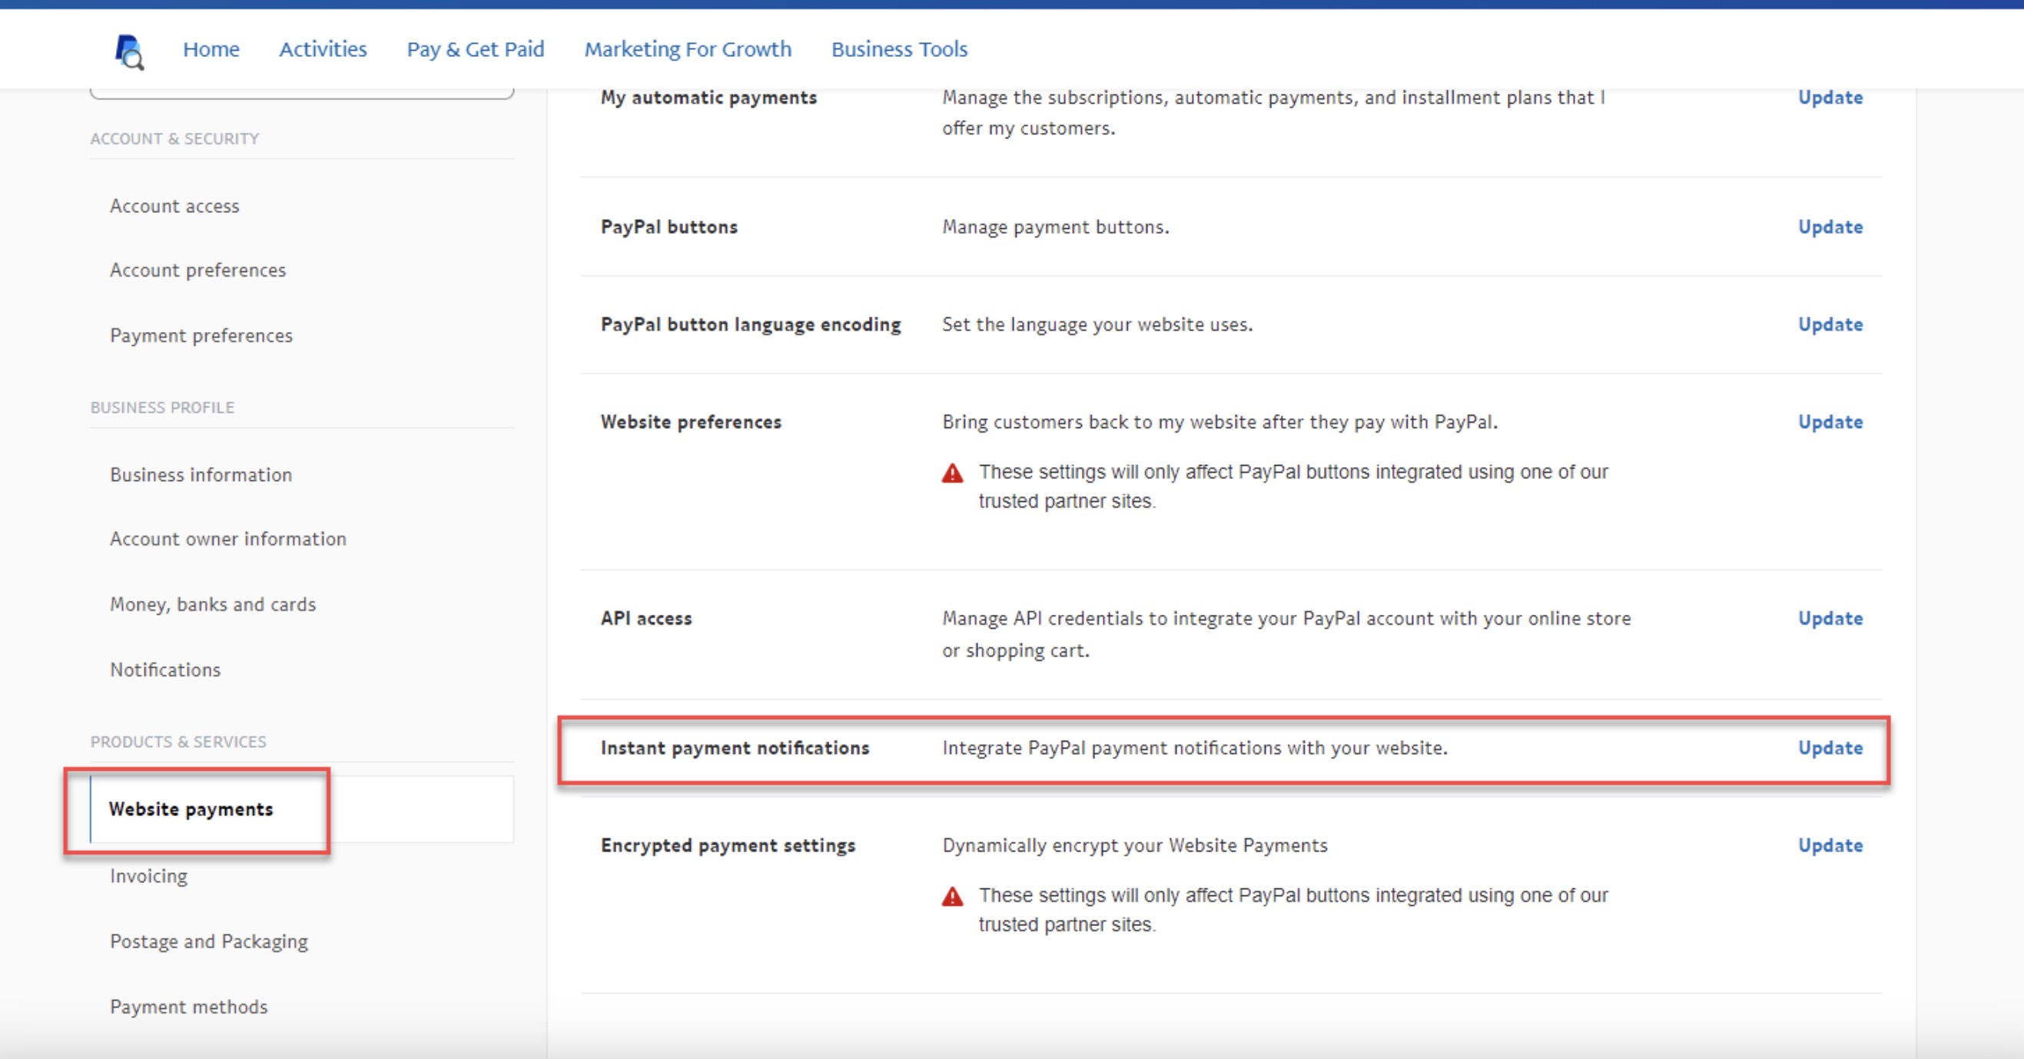Open the Business Tools menu

[899, 49]
